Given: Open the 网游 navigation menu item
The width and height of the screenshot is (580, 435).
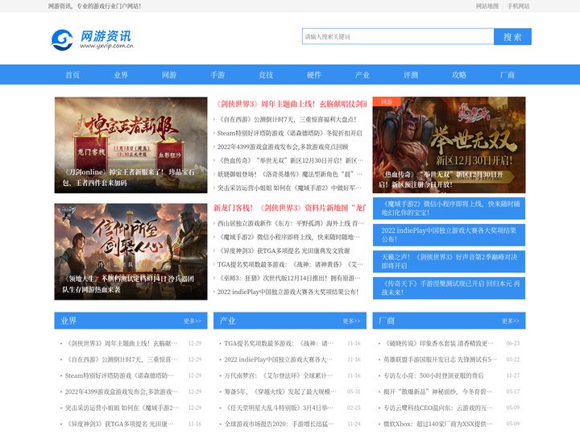Looking at the screenshot, I should coord(169,75).
